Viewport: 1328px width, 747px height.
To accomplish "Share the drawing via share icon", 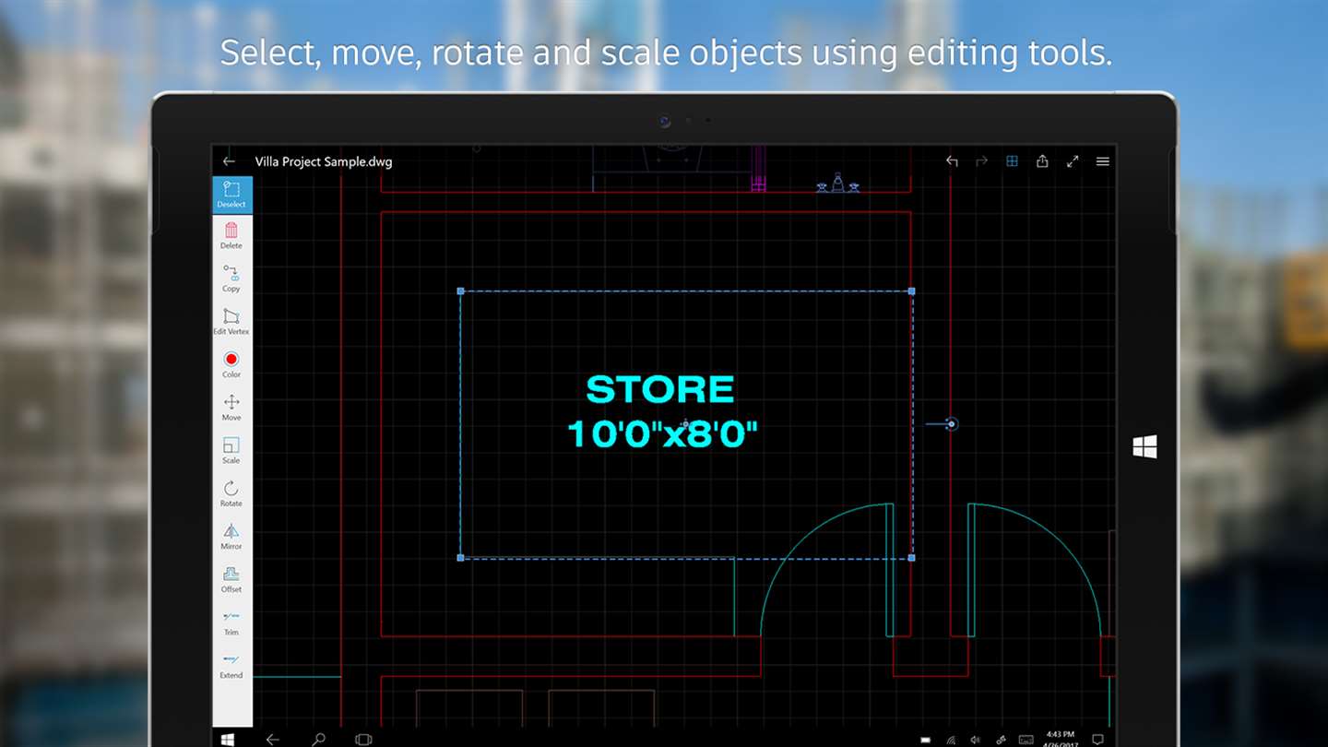I will pos(1042,161).
